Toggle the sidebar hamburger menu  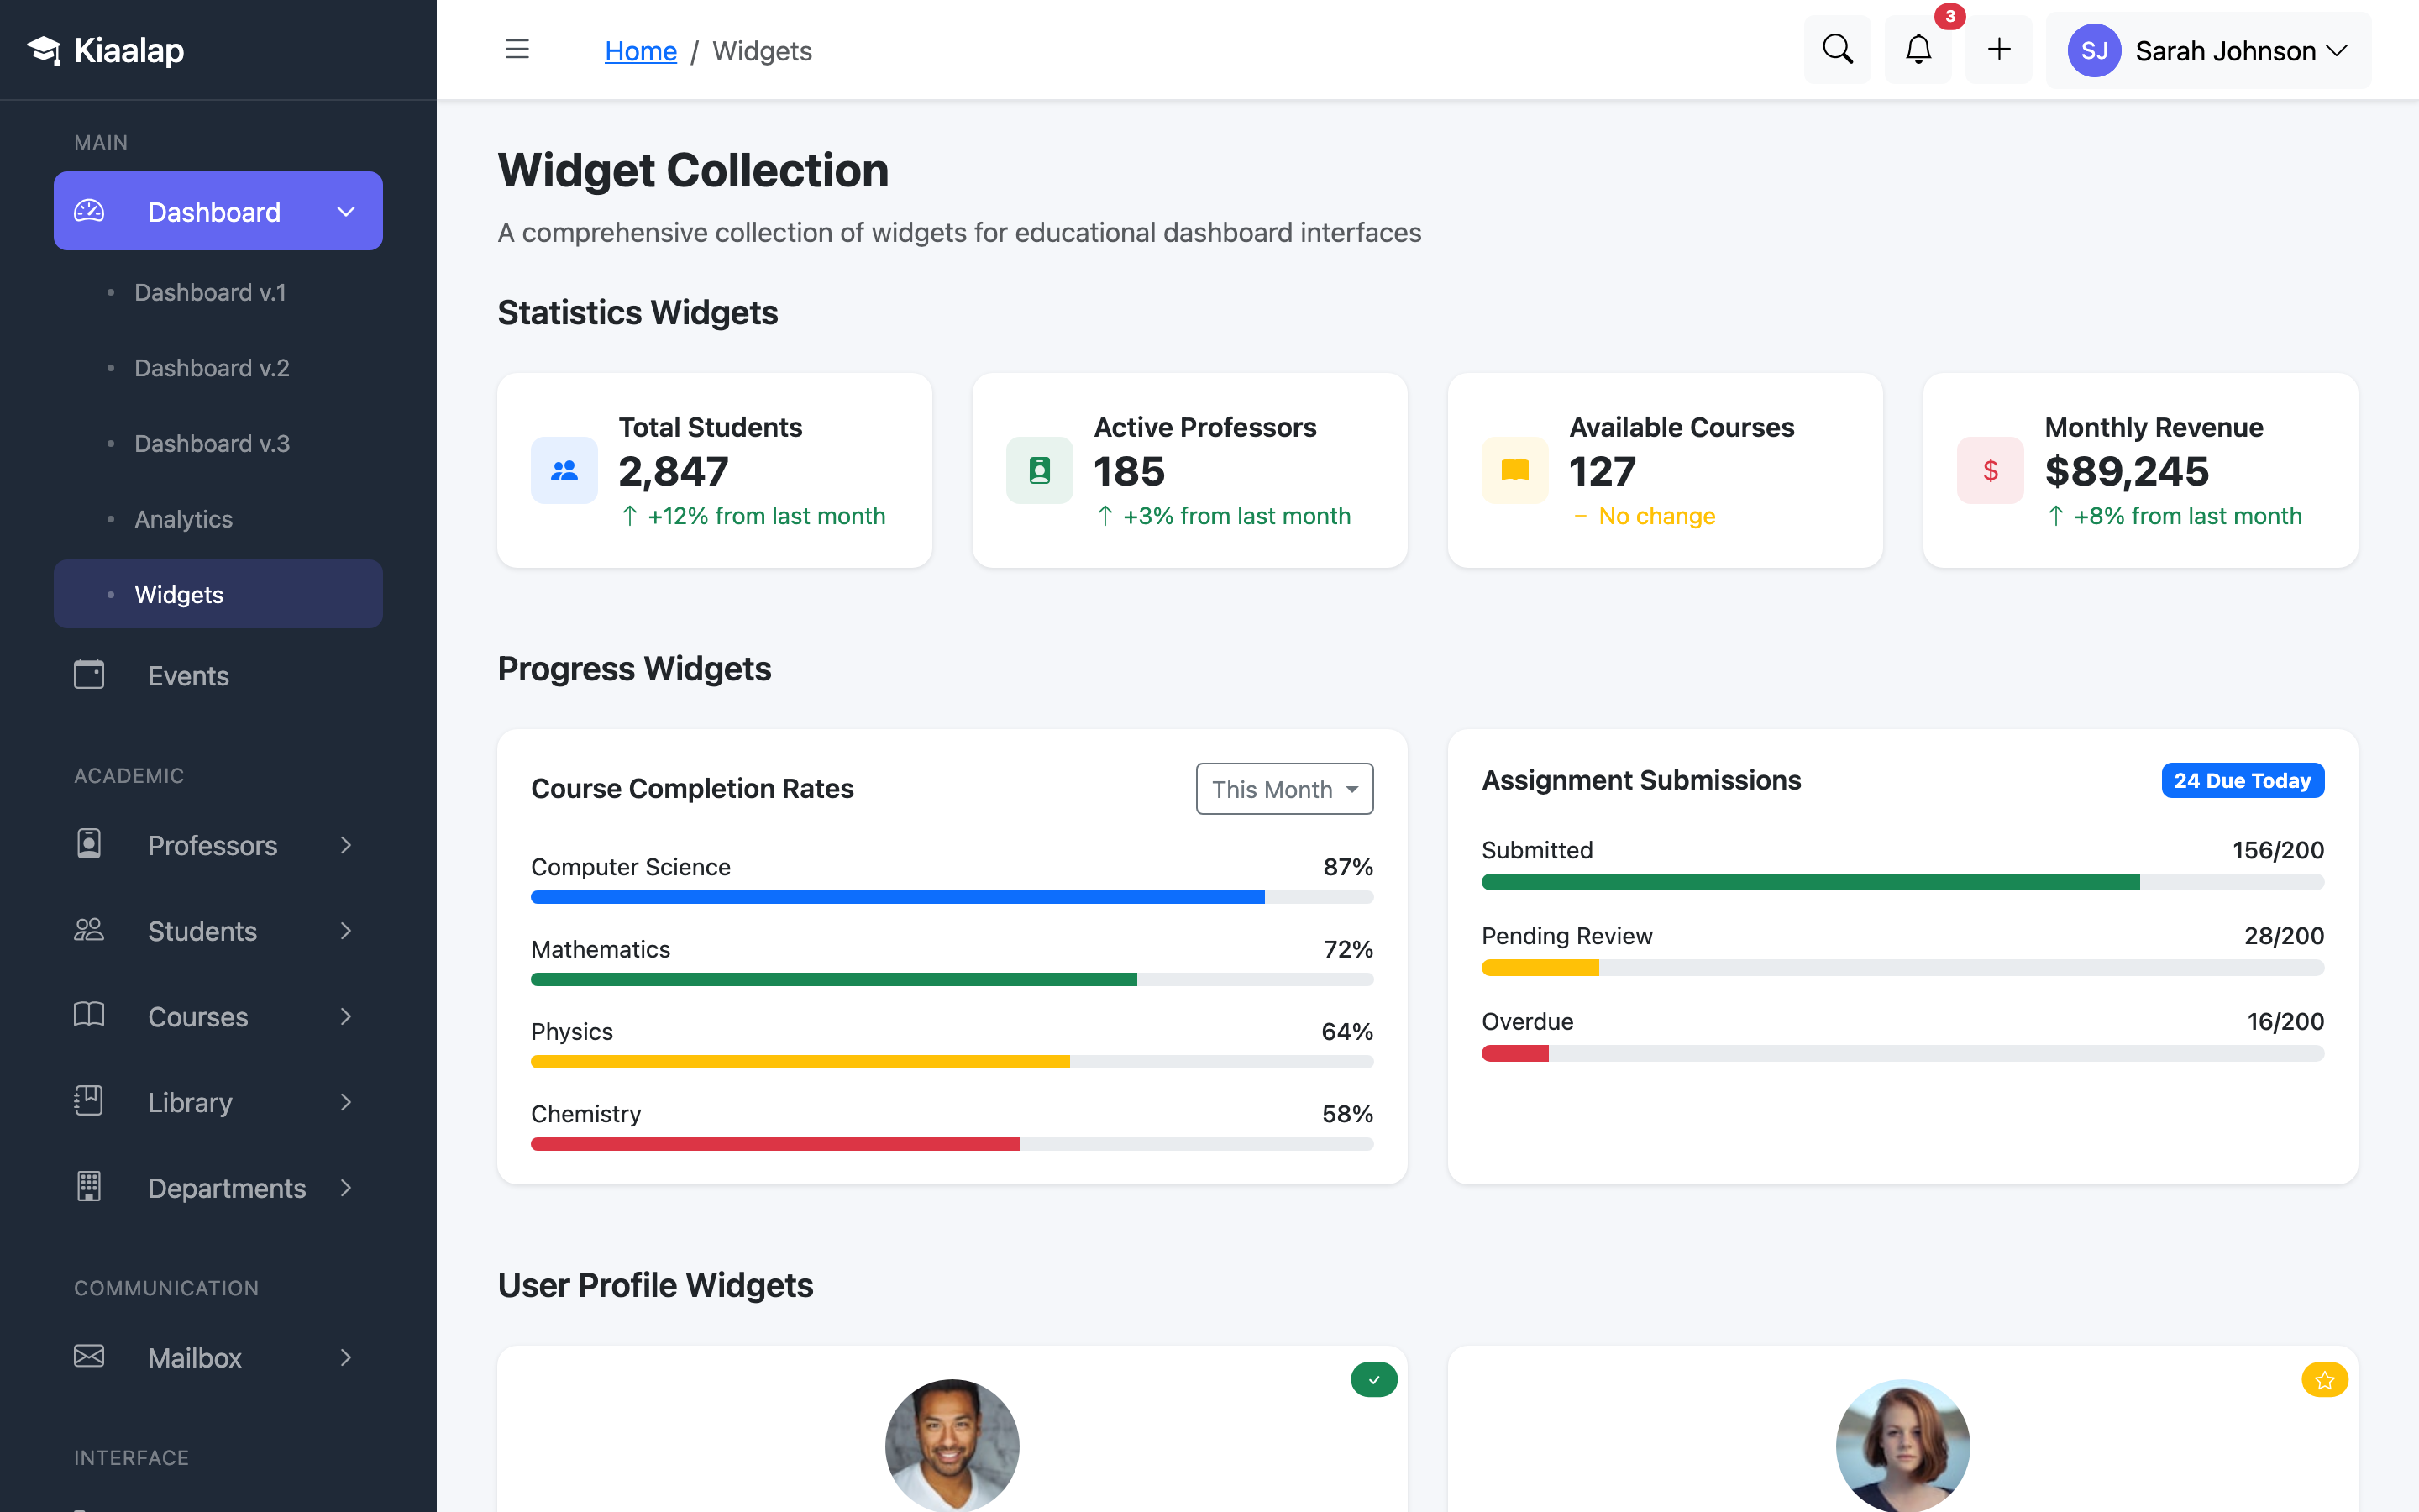coord(517,49)
